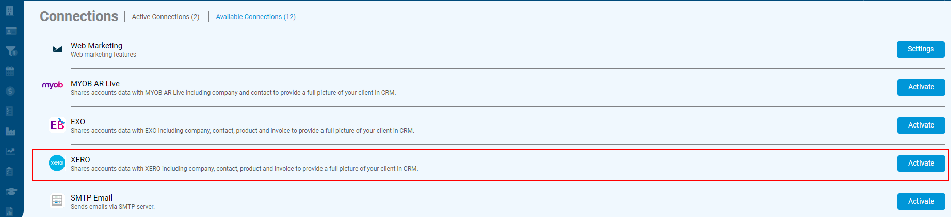951x217 pixels.
Task: Open the graduation cap icon in sidebar
Action: (x=11, y=191)
